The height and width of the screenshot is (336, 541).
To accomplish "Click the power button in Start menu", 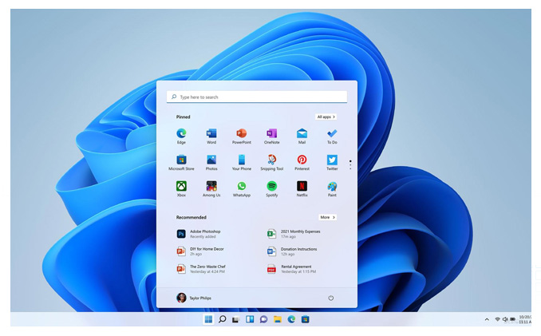I will (330, 298).
